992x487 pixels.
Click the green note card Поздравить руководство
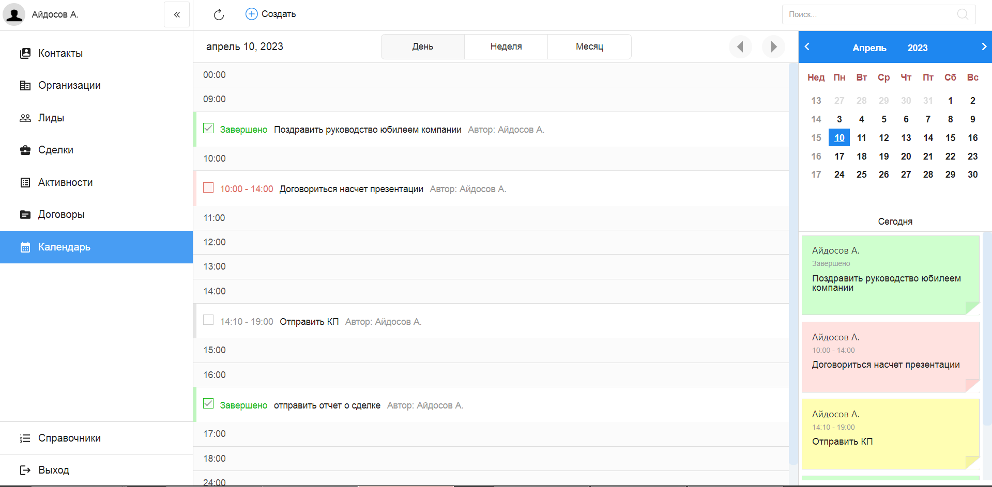coord(890,275)
